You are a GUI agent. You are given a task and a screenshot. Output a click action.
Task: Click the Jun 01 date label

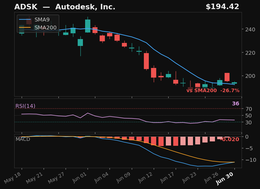click(80, 177)
